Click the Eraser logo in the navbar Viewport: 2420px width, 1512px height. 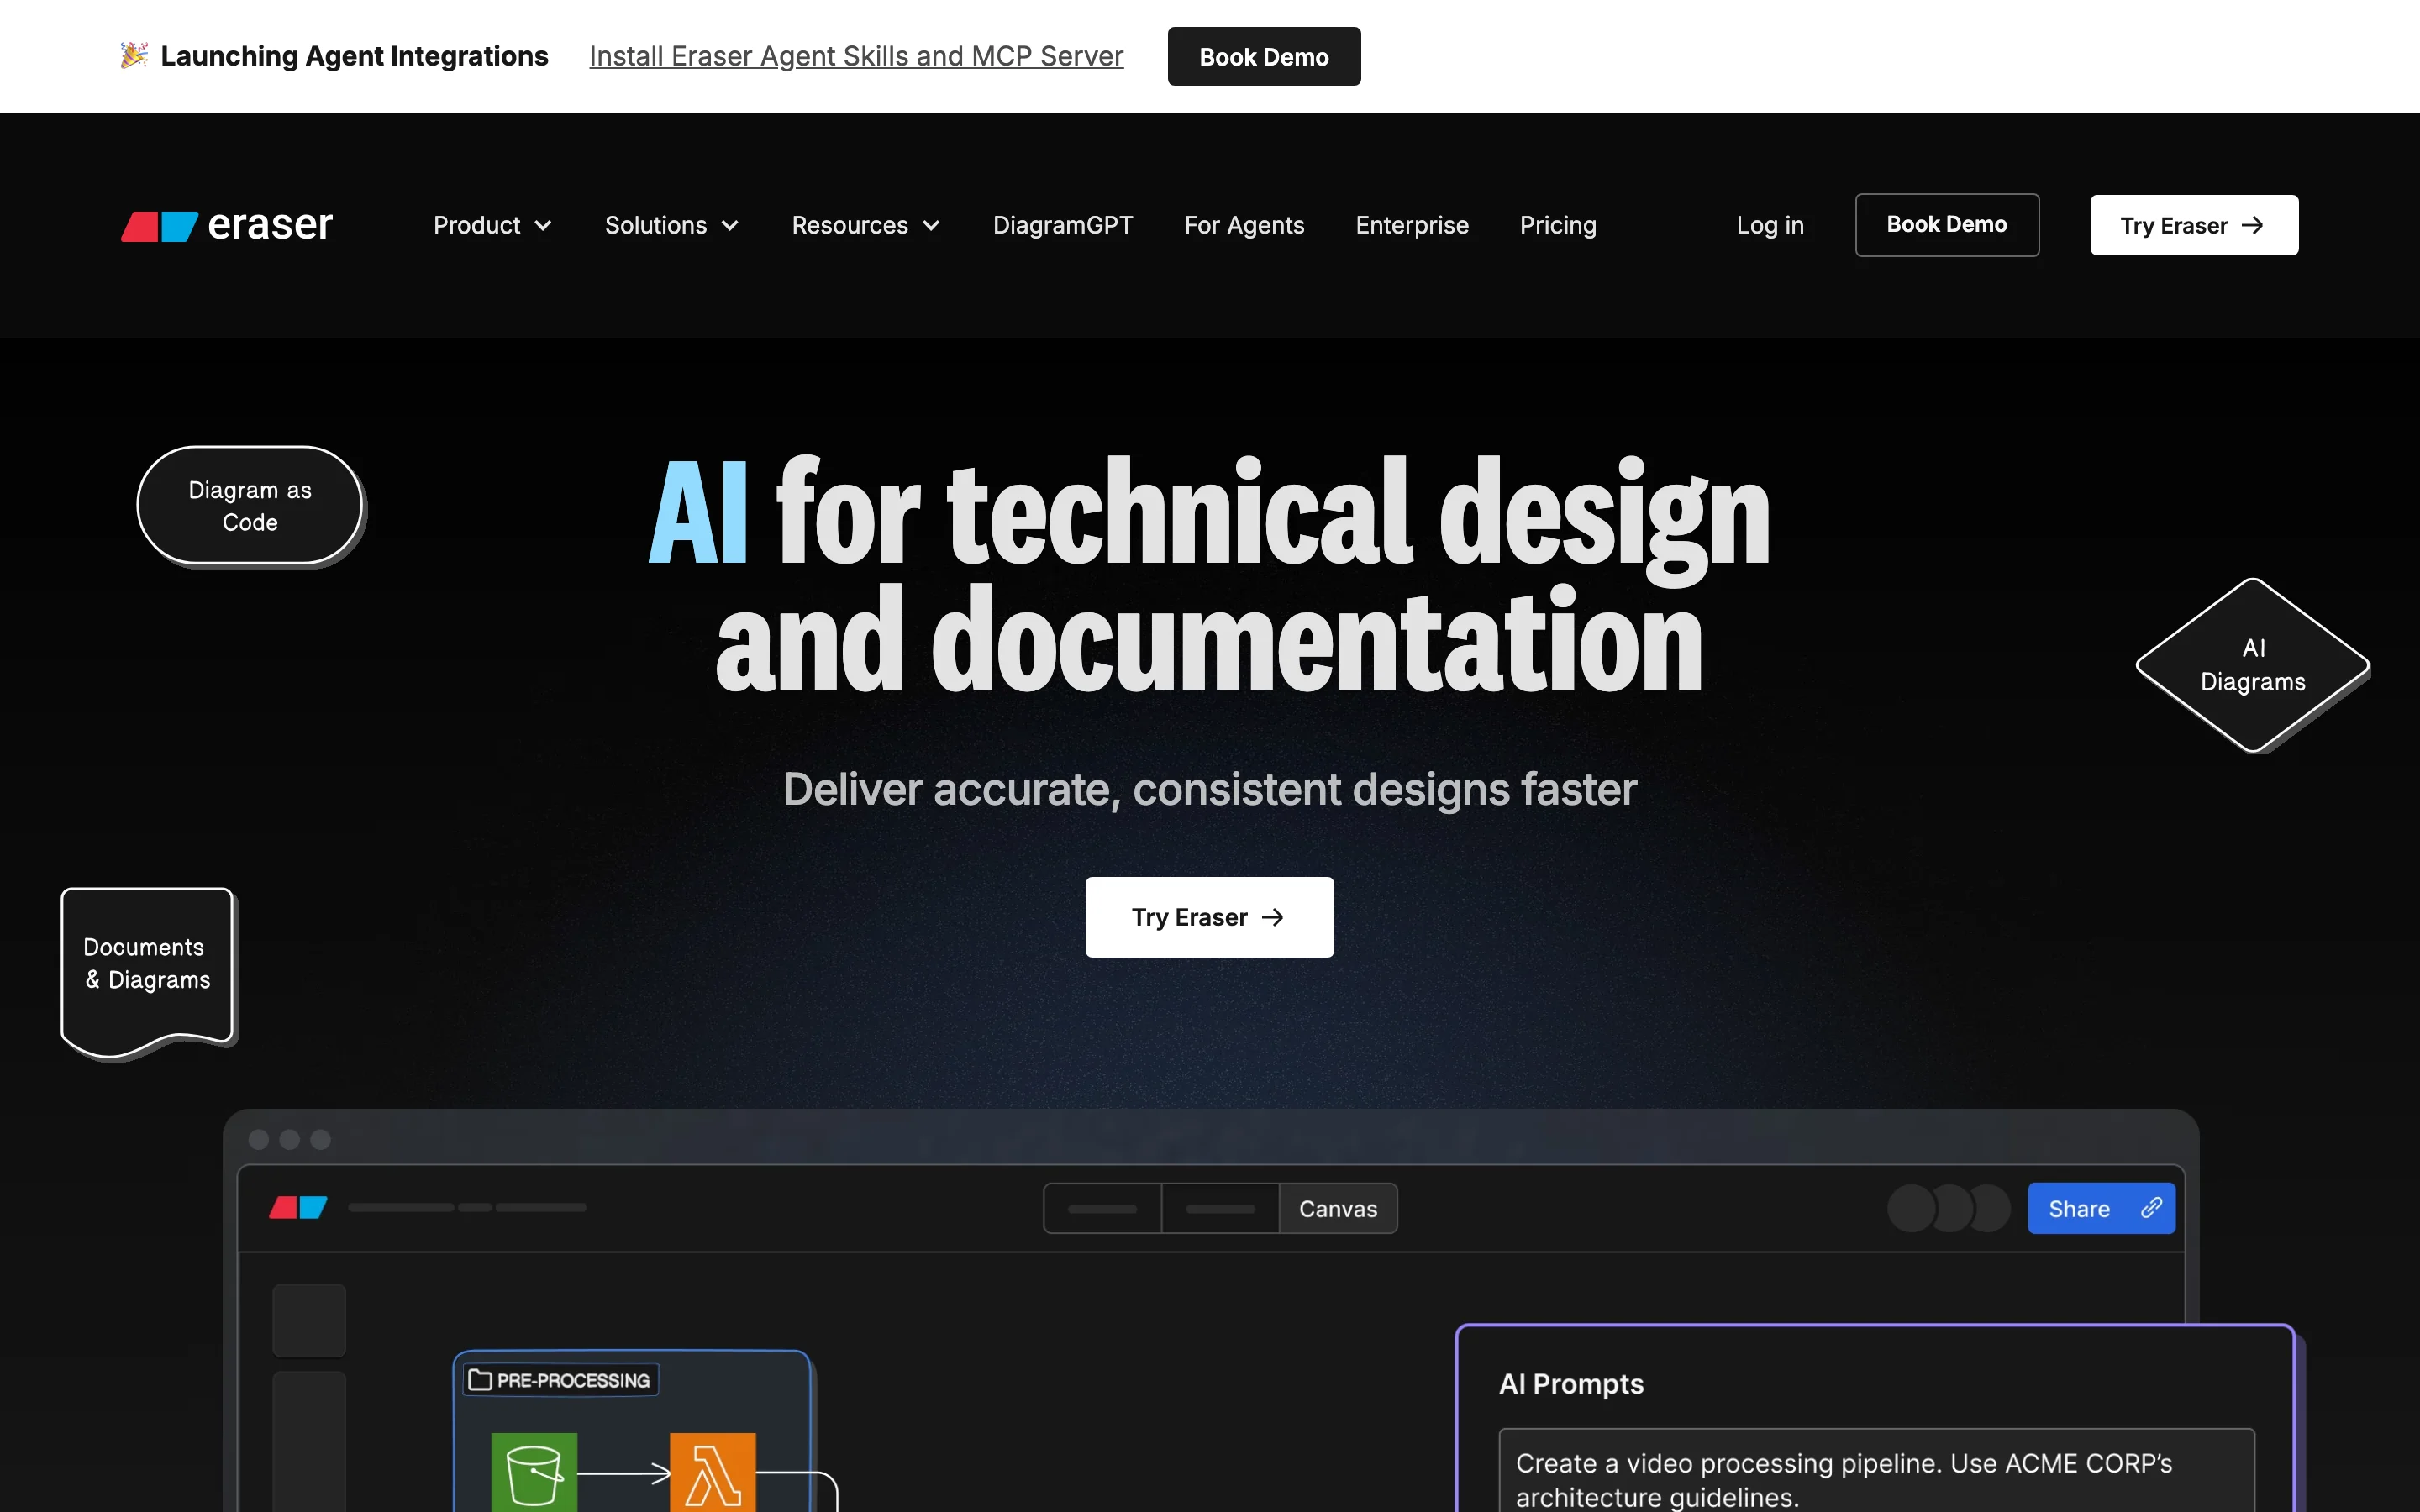pyautogui.click(x=227, y=225)
